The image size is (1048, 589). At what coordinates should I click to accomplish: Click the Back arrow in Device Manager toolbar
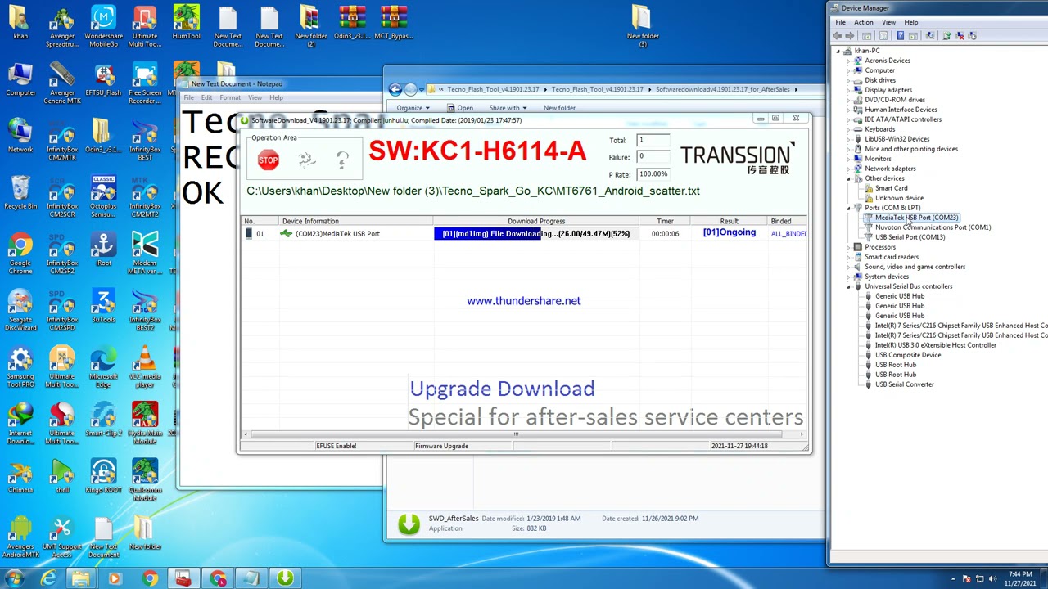pyautogui.click(x=838, y=36)
